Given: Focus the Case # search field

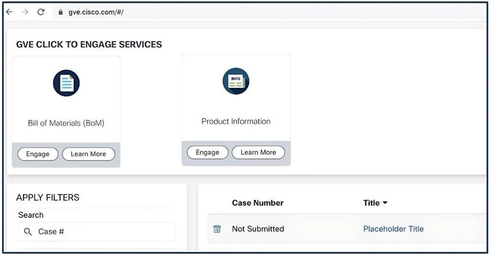Looking at the screenshot, I should 97,231.
